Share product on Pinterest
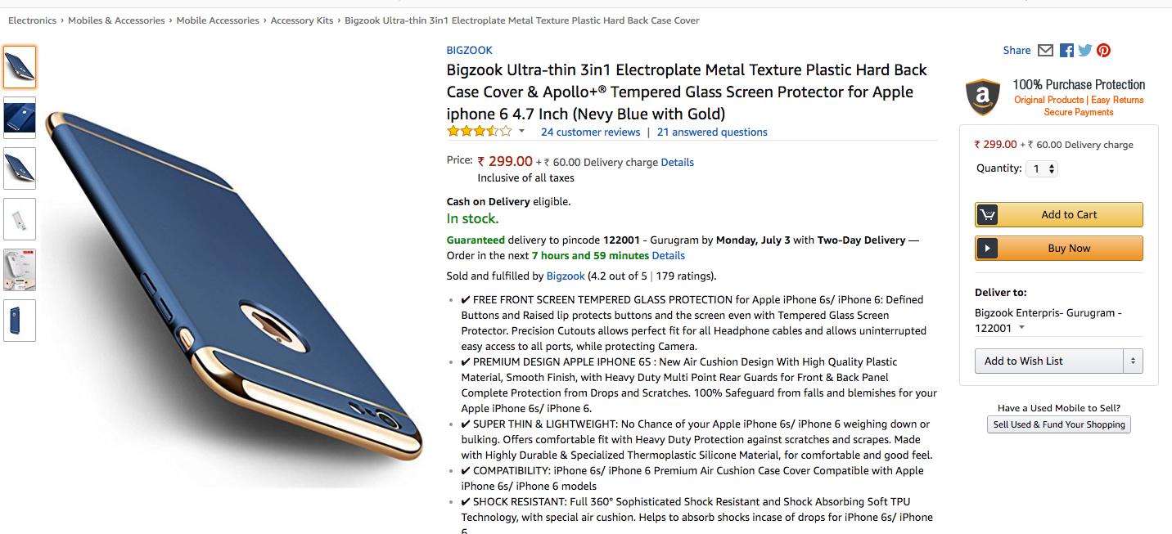The image size is (1172, 534). (x=1104, y=51)
